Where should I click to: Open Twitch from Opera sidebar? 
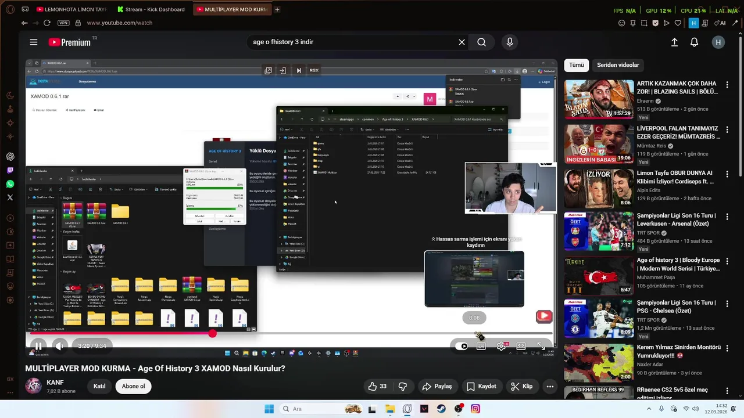pos(10,170)
